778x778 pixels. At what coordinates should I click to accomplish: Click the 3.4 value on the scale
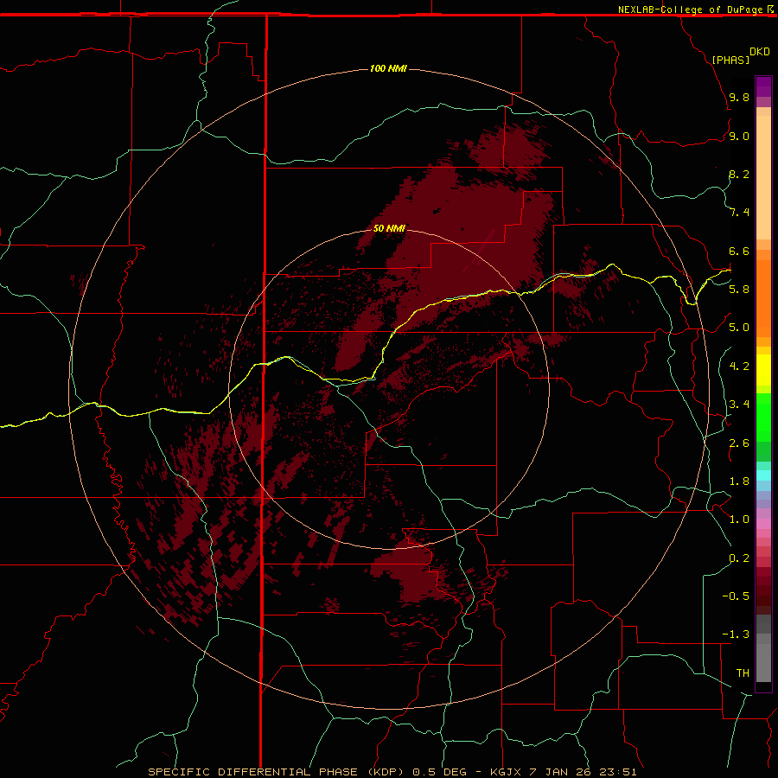(x=739, y=405)
